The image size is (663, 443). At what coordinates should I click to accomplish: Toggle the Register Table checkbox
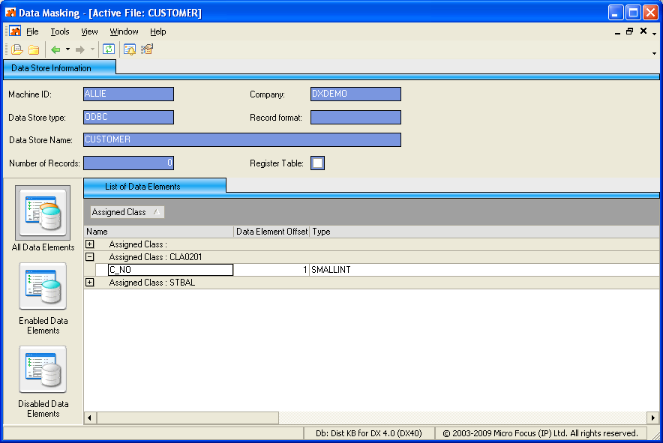317,163
